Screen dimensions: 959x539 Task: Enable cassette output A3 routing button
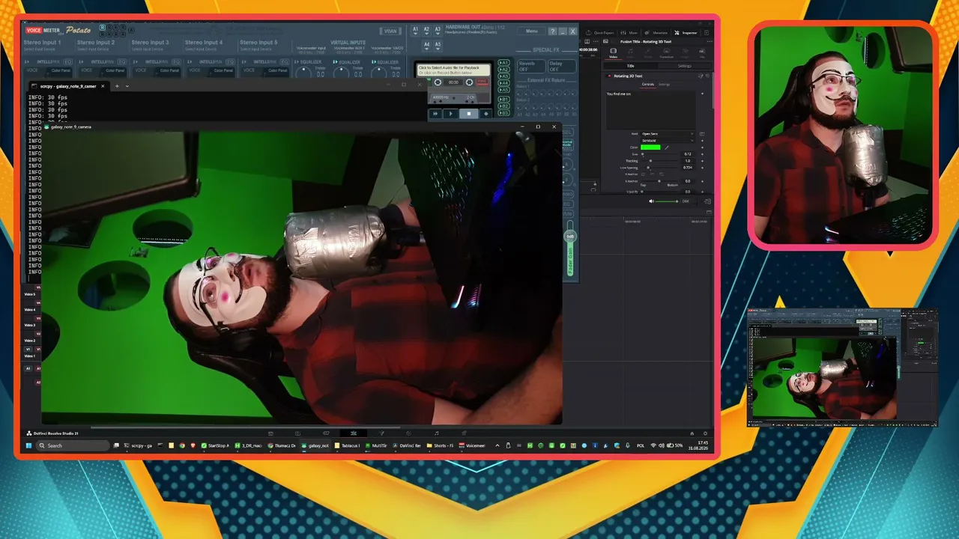(504, 76)
